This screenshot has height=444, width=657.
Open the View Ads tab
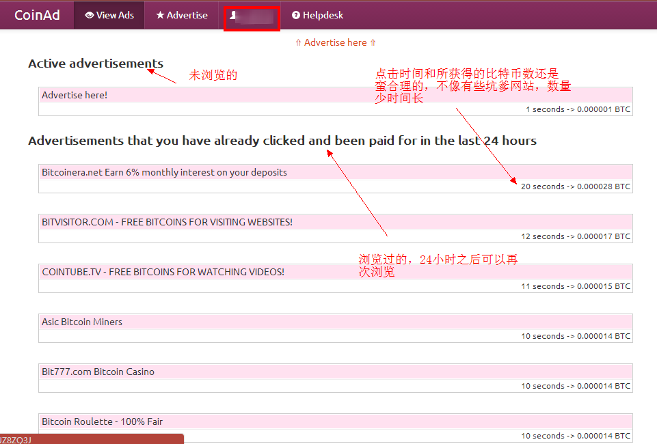109,15
